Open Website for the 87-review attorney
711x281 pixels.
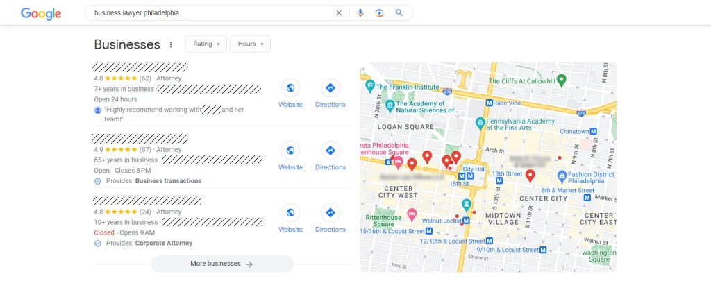pos(290,156)
